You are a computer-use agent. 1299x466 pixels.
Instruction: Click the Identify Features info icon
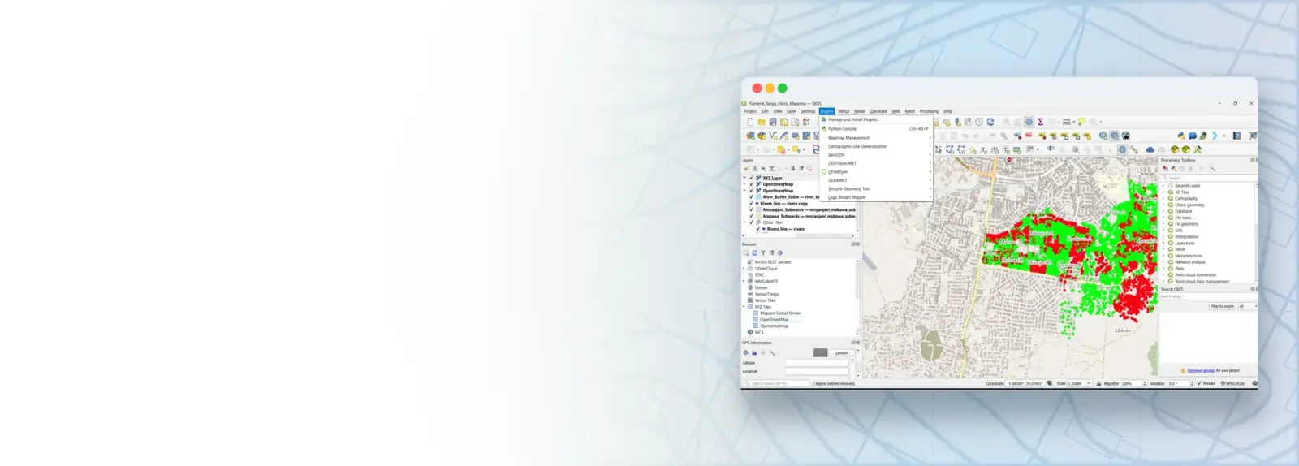[x=1122, y=149]
